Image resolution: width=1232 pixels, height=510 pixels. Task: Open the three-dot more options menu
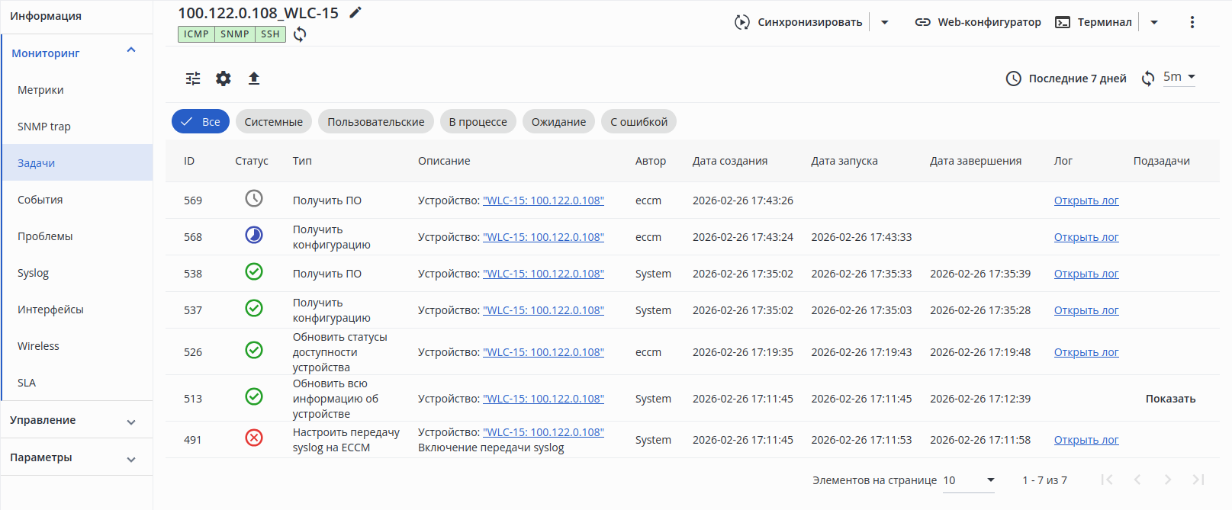tap(1192, 22)
